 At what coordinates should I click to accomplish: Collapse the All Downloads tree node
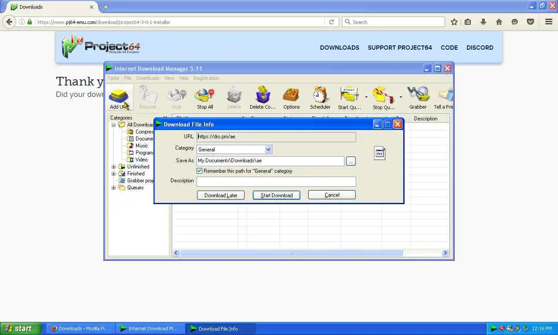114,125
